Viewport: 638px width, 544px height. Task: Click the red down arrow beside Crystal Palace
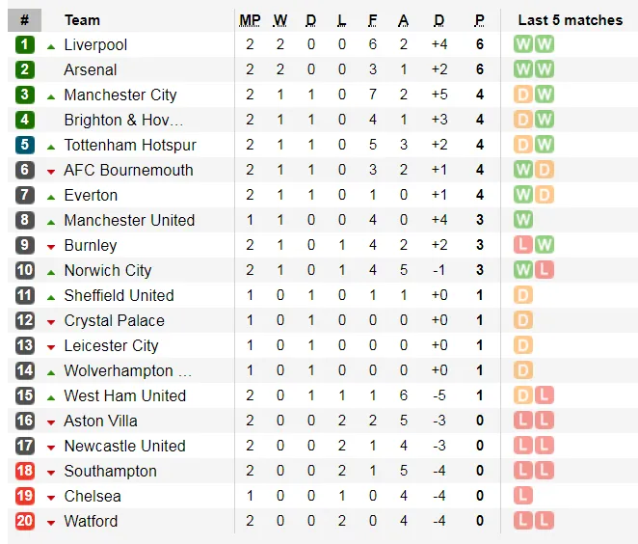[x=51, y=321]
